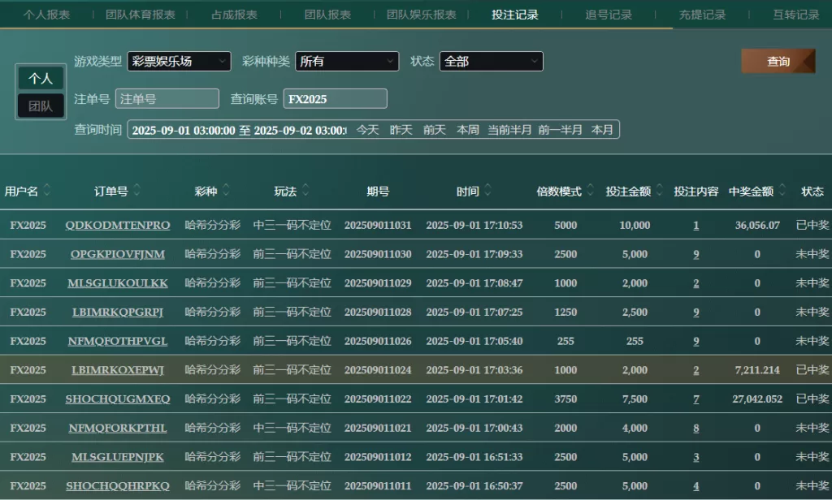Select the 投注记录 tab
Screen dimensions: 832x500
[x=514, y=15]
